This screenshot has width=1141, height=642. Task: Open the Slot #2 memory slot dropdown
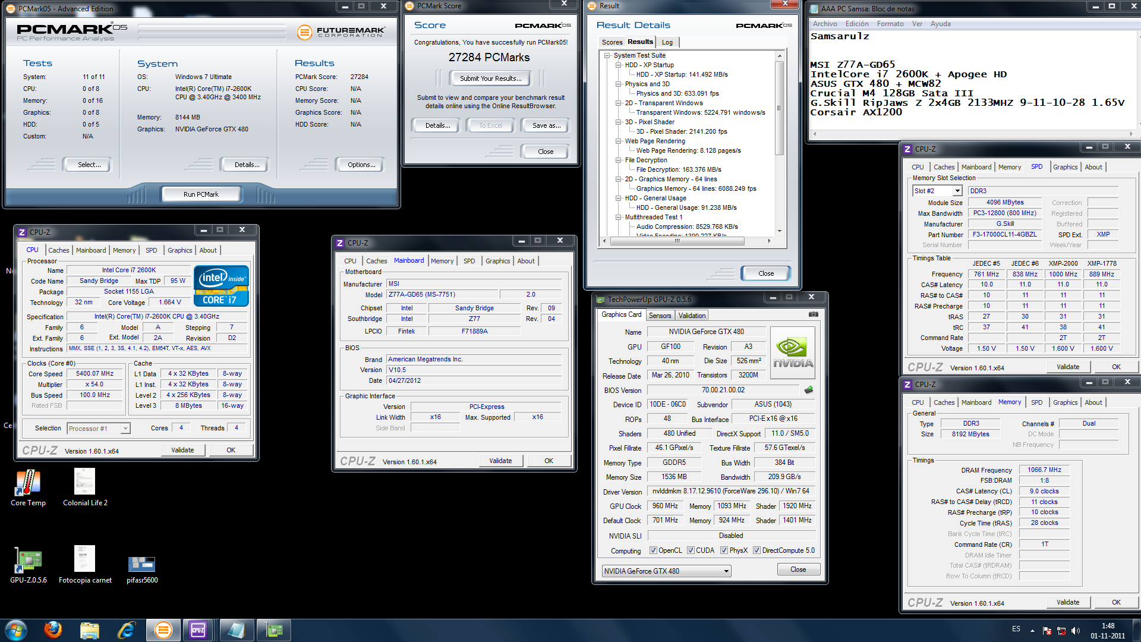click(x=957, y=191)
